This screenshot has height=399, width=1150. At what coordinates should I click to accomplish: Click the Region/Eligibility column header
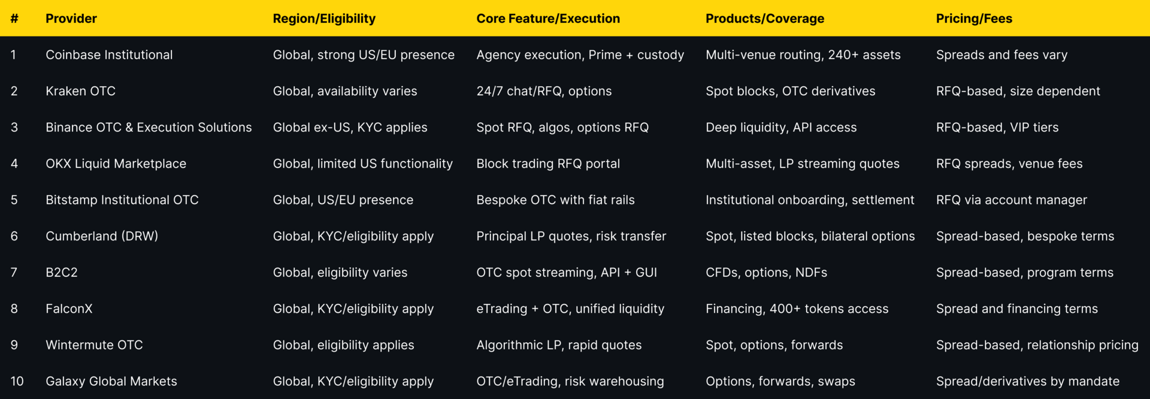pyautogui.click(x=324, y=19)
